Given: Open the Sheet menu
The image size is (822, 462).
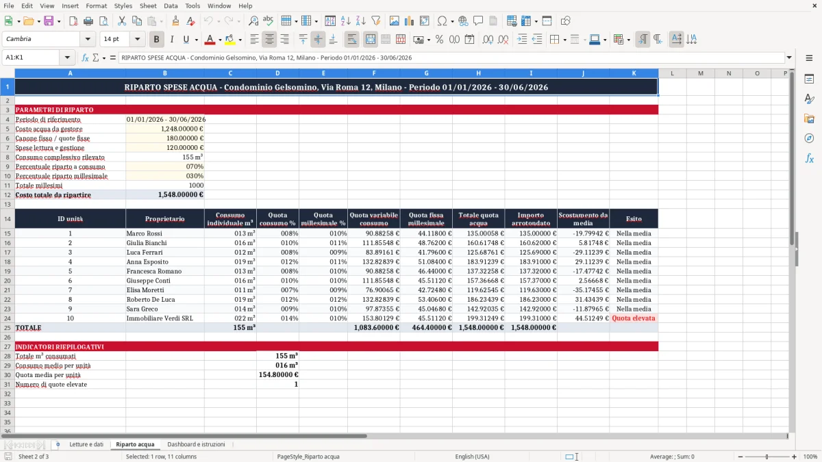Looking at the screenshot, I should 148,5.
